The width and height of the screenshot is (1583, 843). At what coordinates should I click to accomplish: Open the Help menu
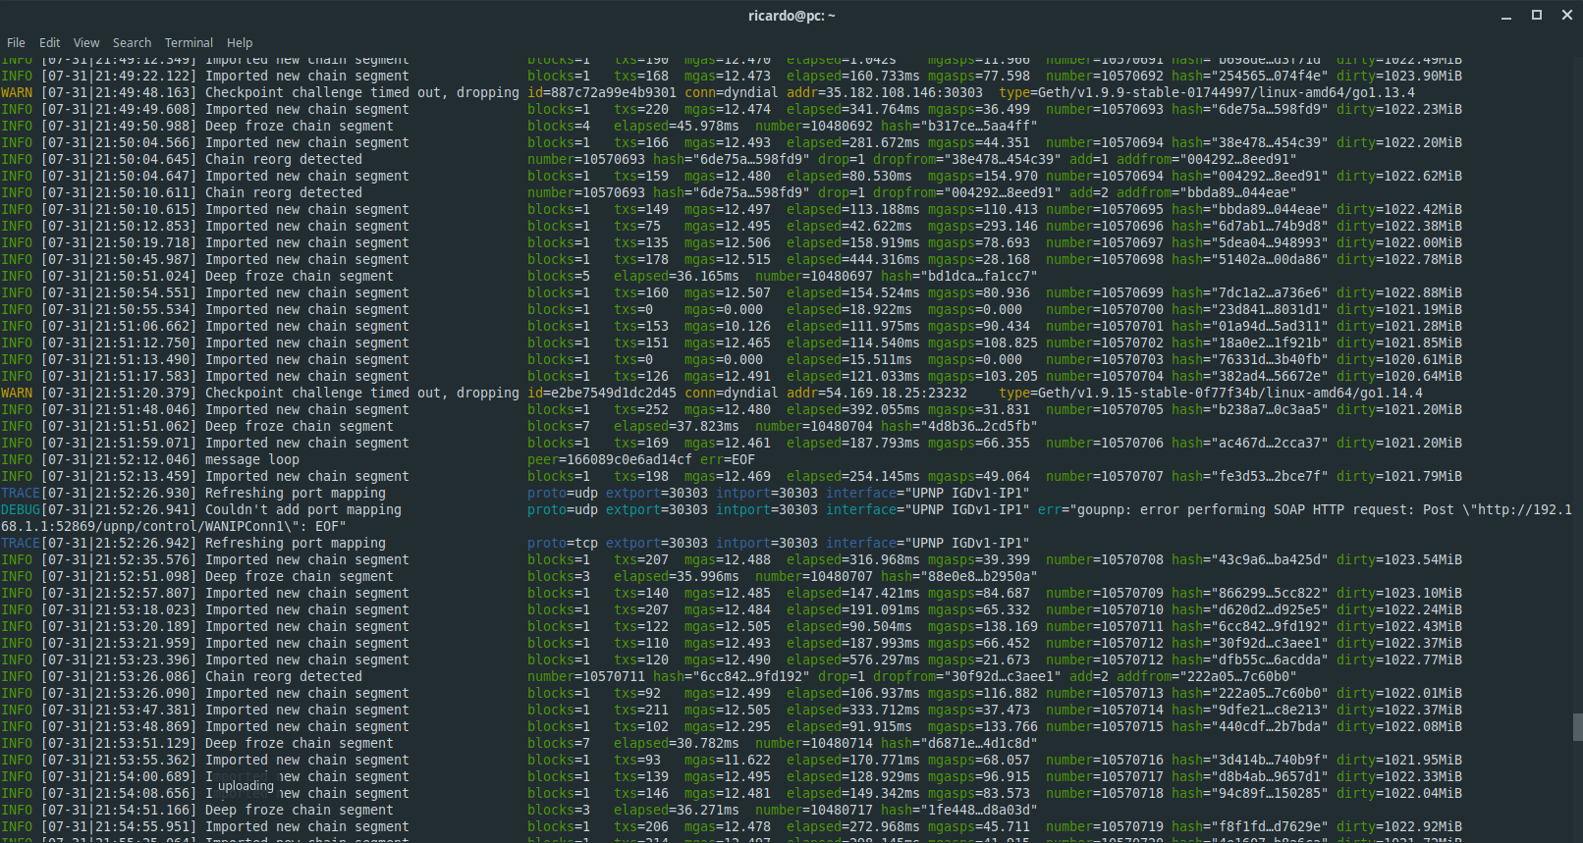click(240, 42)
